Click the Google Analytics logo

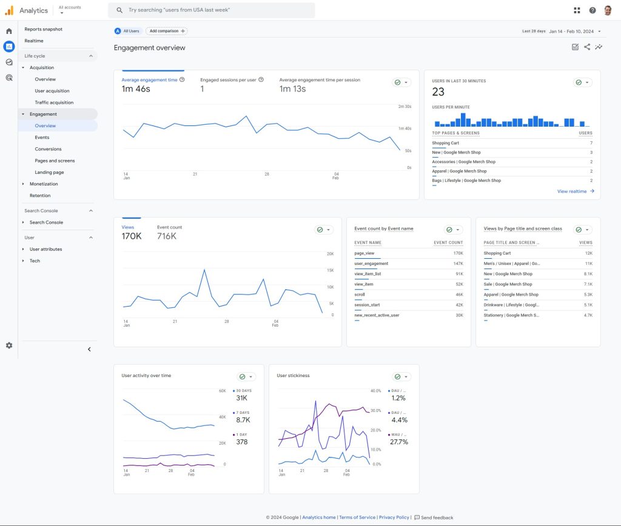[x=9, y=10]
